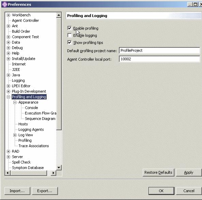Image resolution: width=202 pixels, height=200 pixels.
Task: Collapse the Appearance subtree
Action: click(15, 102)
